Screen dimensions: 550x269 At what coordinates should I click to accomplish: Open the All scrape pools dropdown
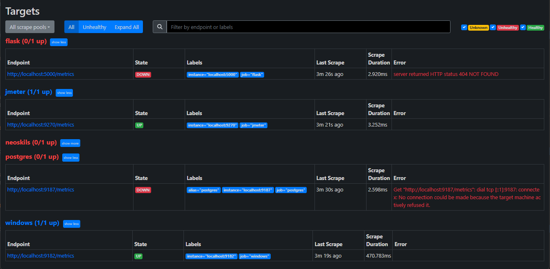(x=29, y=27)
